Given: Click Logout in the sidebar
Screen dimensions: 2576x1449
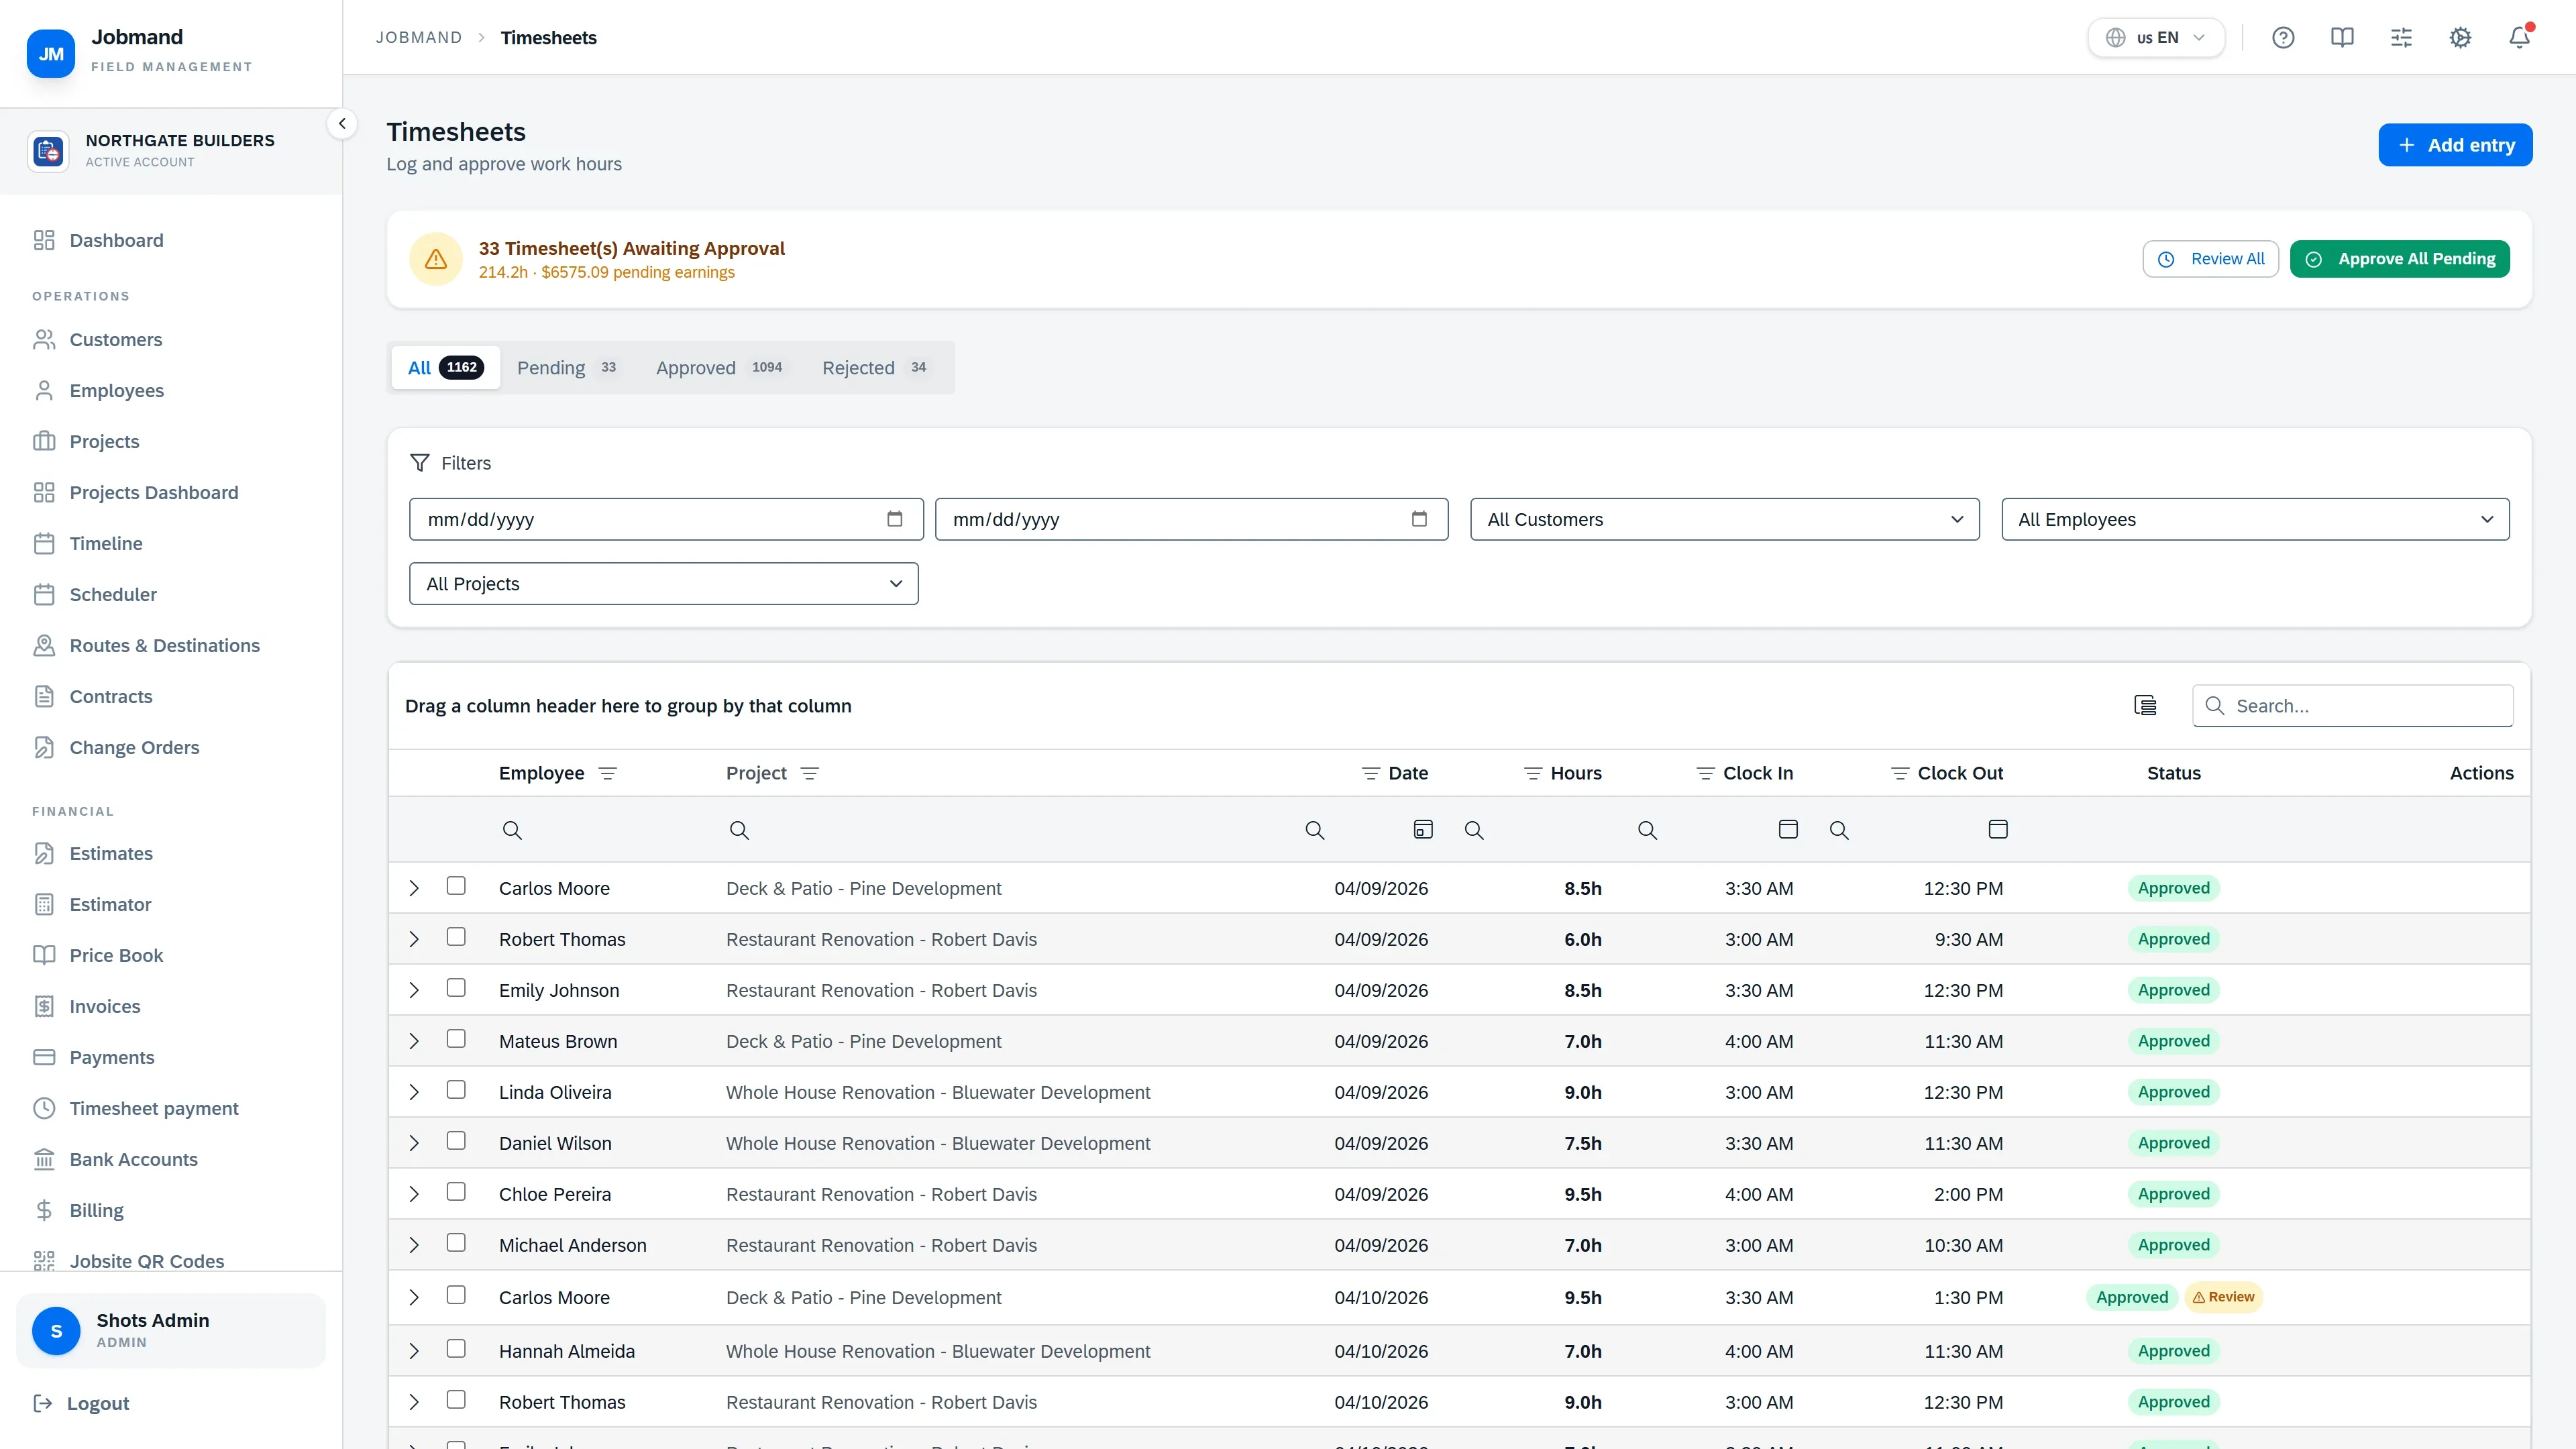Looking at the screenshot, I should click(82, 1403).
